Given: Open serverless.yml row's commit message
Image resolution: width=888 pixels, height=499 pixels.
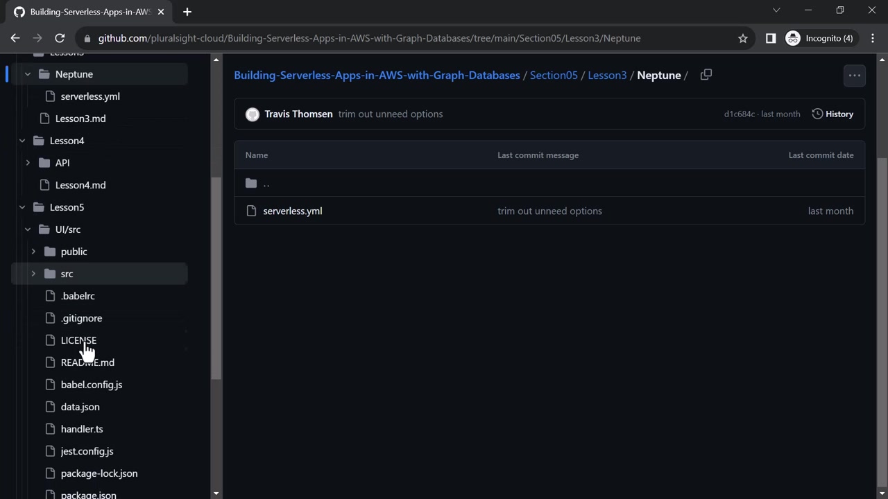Looking at the screenshot, I should (549, 211).
